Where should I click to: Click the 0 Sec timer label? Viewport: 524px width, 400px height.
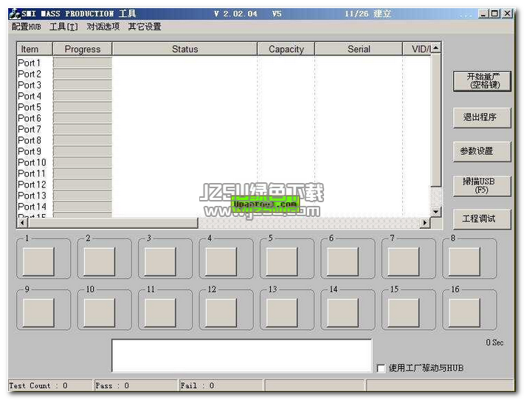494,342
